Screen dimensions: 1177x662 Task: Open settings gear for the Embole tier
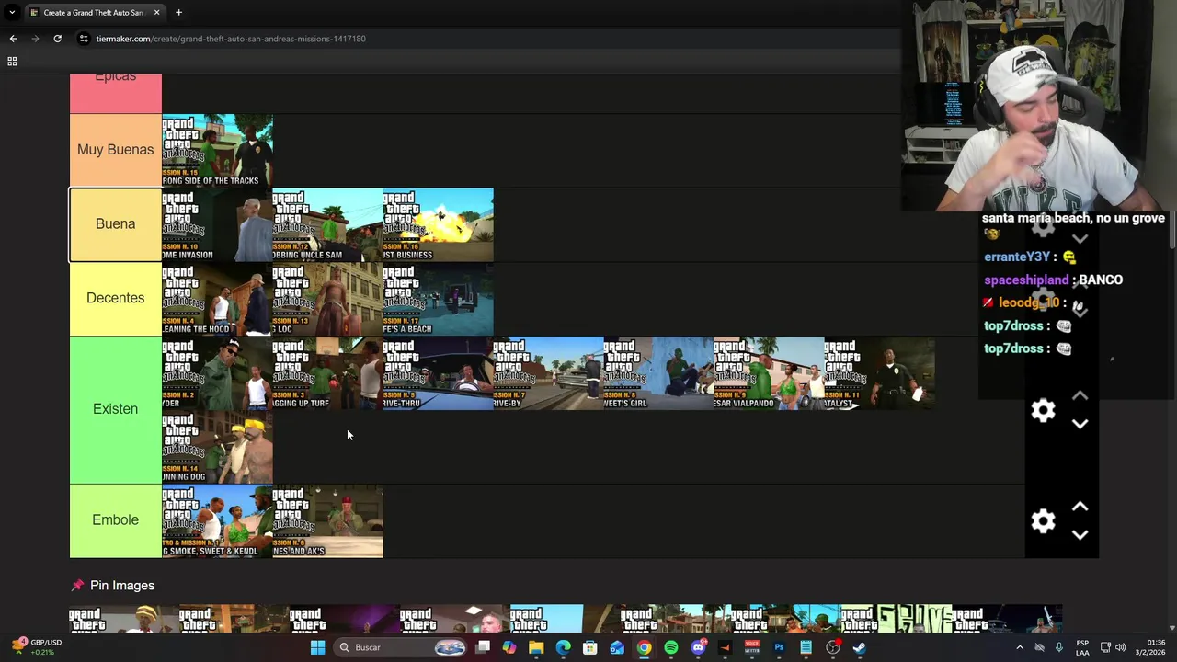tap(1043, 521)
